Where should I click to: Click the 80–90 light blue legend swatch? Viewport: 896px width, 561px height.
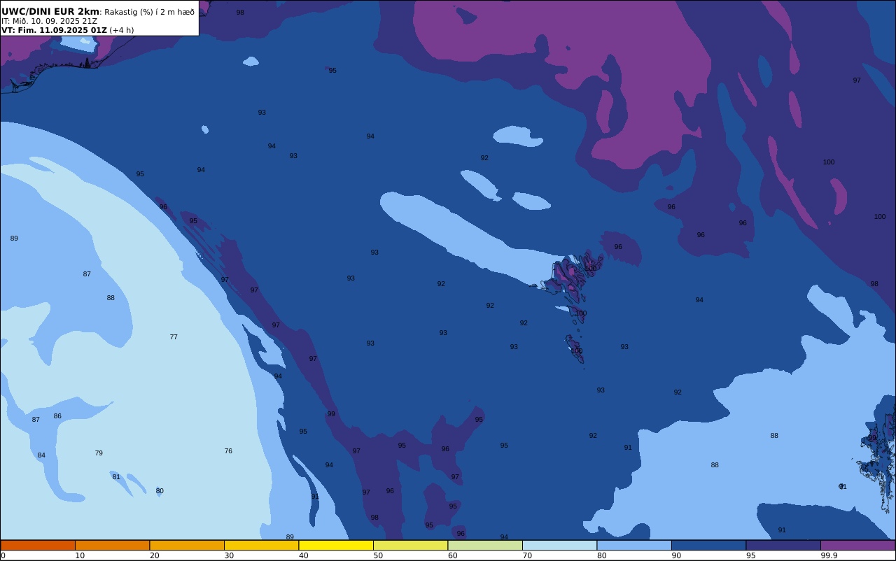tap(634, 545)
